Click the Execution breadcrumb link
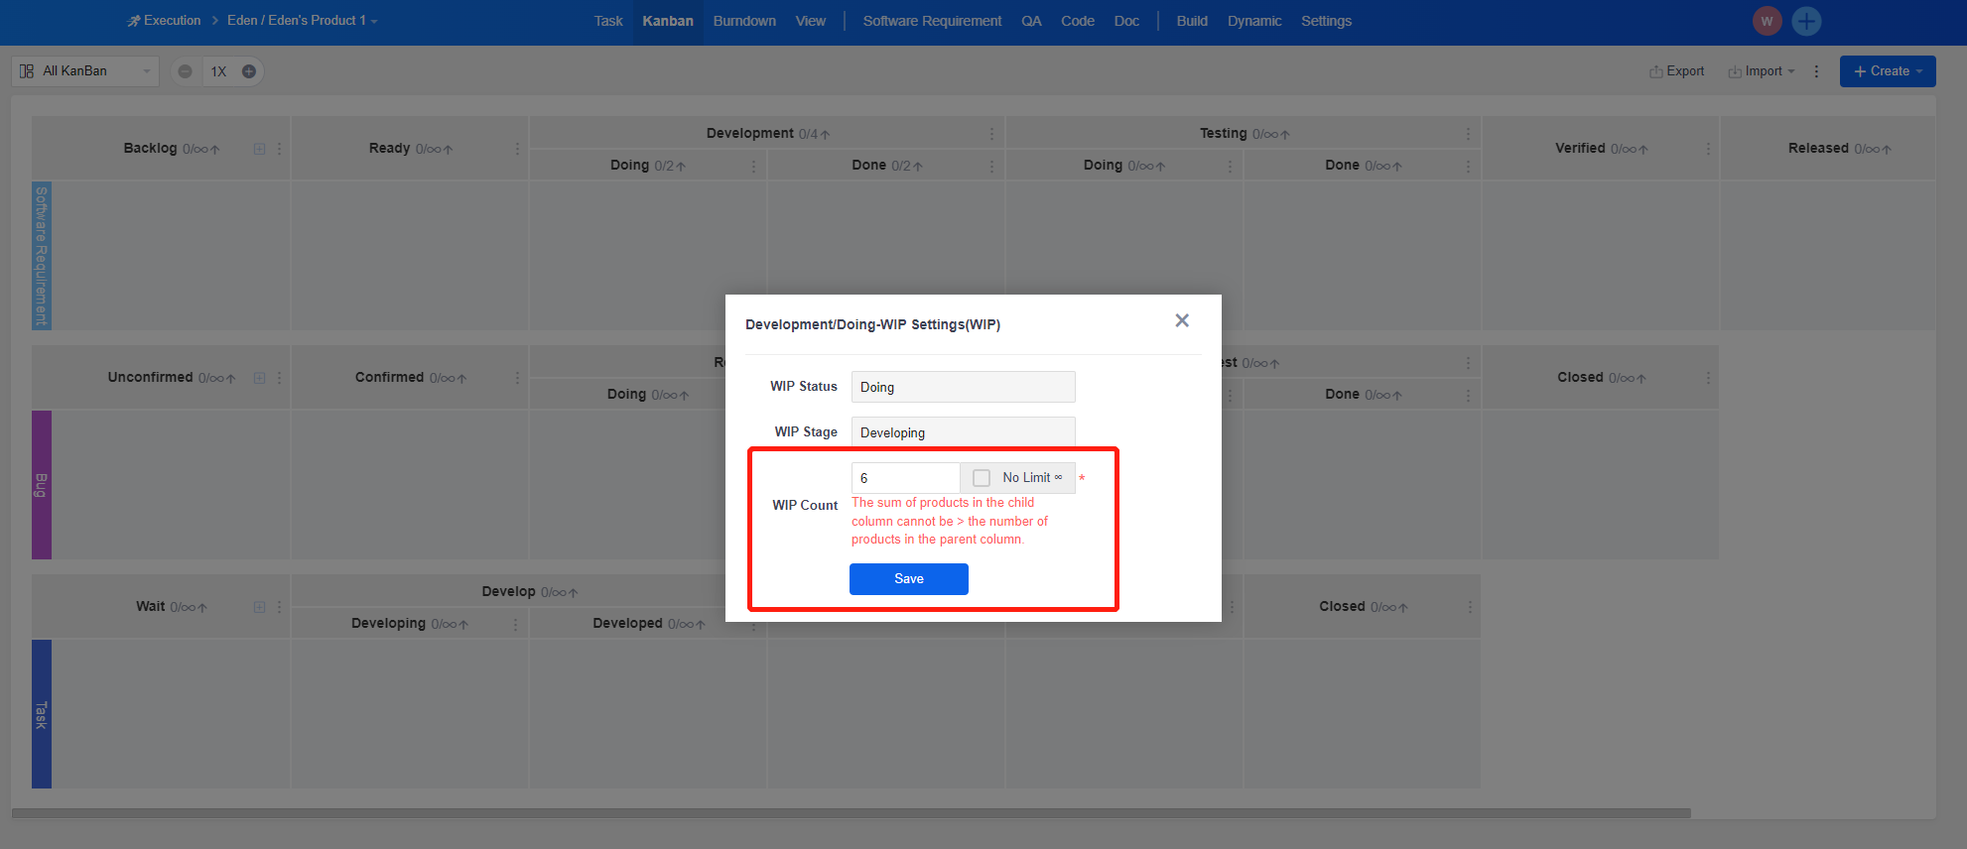1967x849 pixels. click(165, 21)
